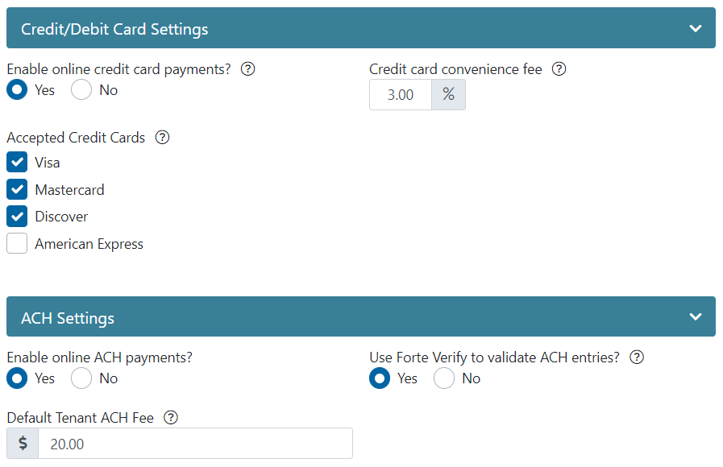Click help icon beside Enable online credit card payments

(248, 69)
